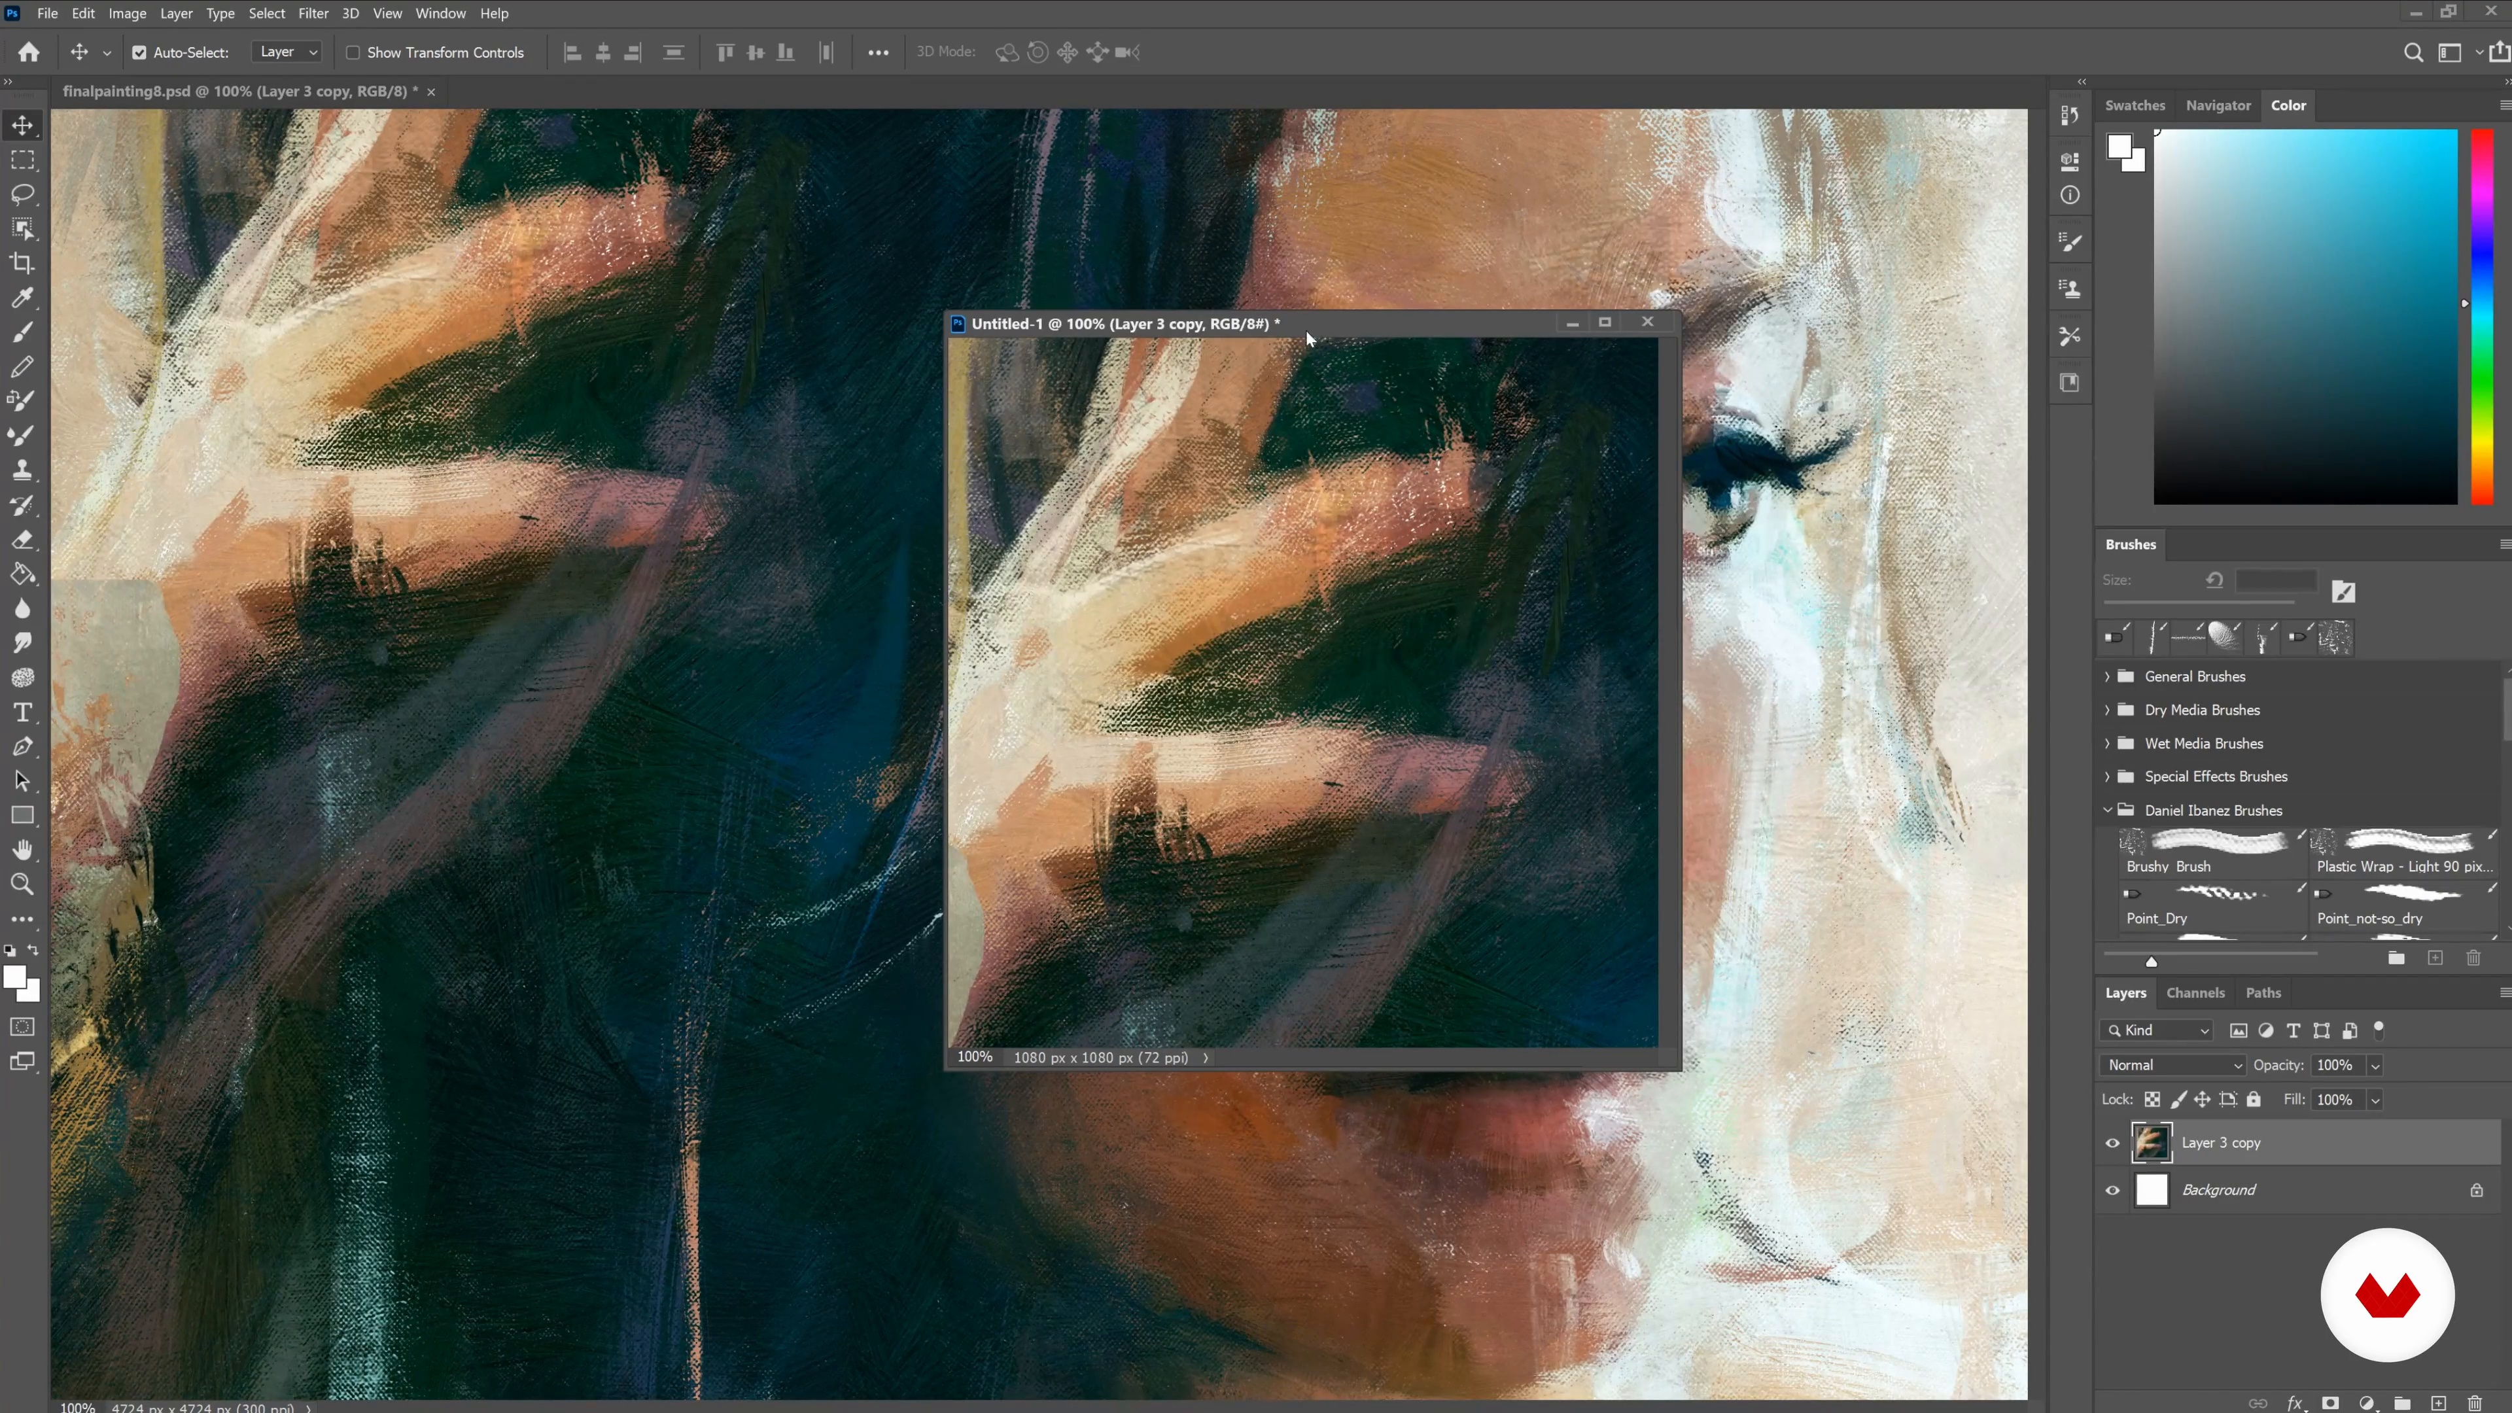Open the Window menu
This screenshot has height=1413, width=2512.
[441, 14]
